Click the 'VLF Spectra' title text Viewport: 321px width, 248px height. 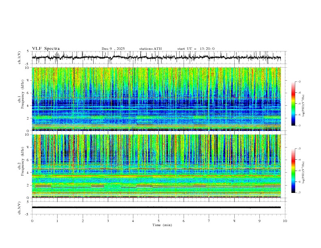point(46,49)
